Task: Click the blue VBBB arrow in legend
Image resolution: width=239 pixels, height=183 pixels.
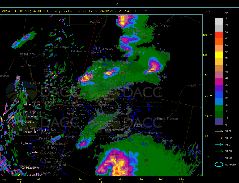Action: (x=219, y=158)
